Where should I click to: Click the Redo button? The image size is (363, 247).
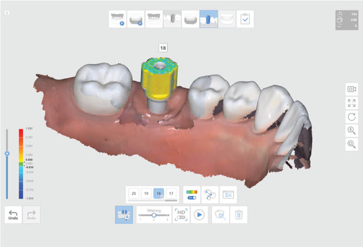(x=31, y=215)
